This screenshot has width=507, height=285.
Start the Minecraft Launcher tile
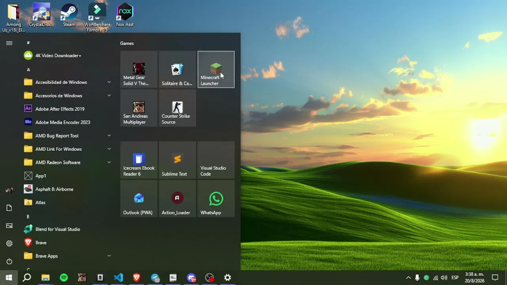point(216,69)
